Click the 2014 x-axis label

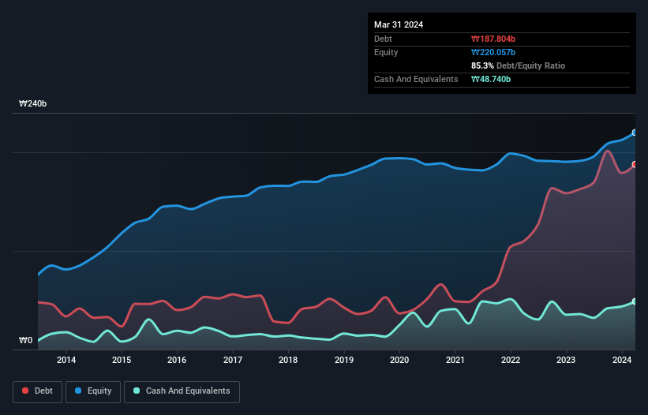(66, 360)
